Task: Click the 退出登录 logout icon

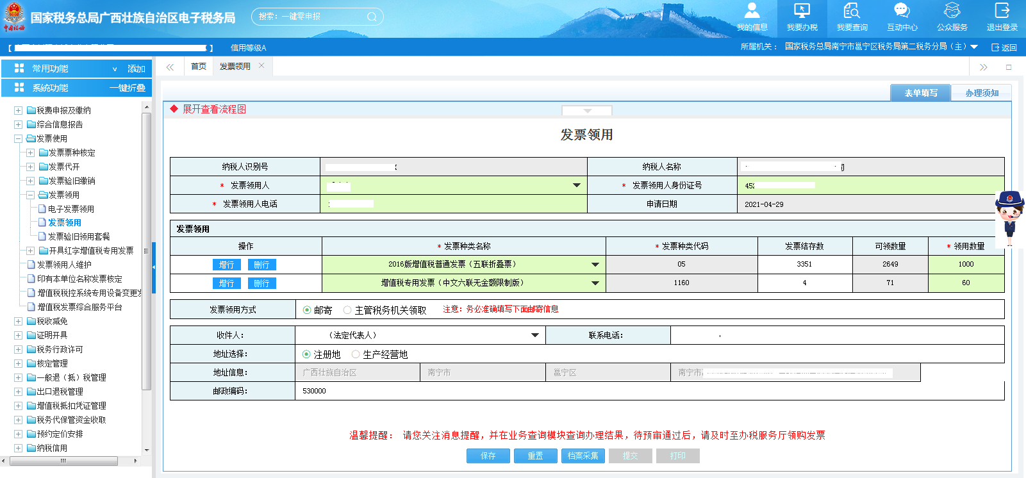Action: (1002, 12)
